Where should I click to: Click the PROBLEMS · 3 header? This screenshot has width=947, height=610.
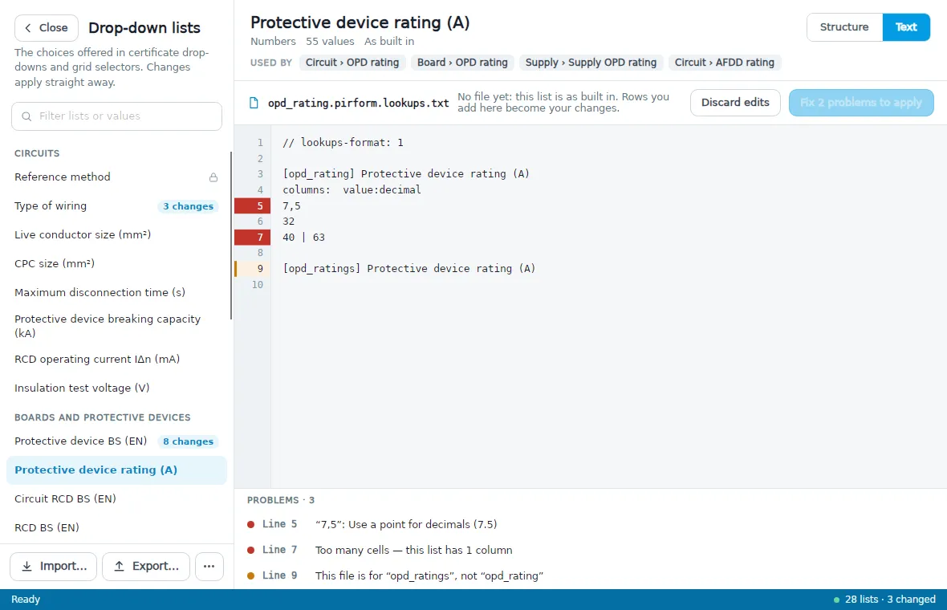click(281, 500)
